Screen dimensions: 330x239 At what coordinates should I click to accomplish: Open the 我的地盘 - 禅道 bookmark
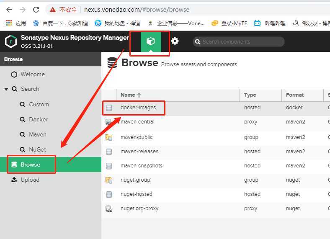pos(117,23)
